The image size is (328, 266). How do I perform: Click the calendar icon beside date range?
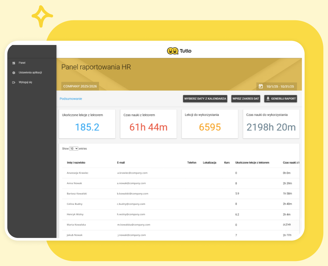pyautogui.click(x=261, y=86)
